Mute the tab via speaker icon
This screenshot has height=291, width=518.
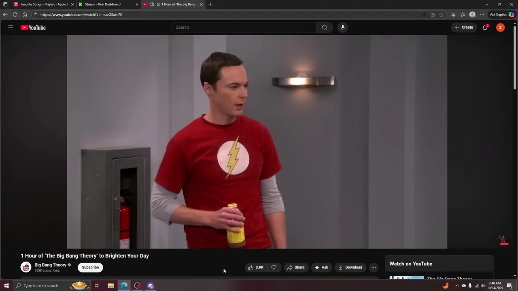click(152, 4)
